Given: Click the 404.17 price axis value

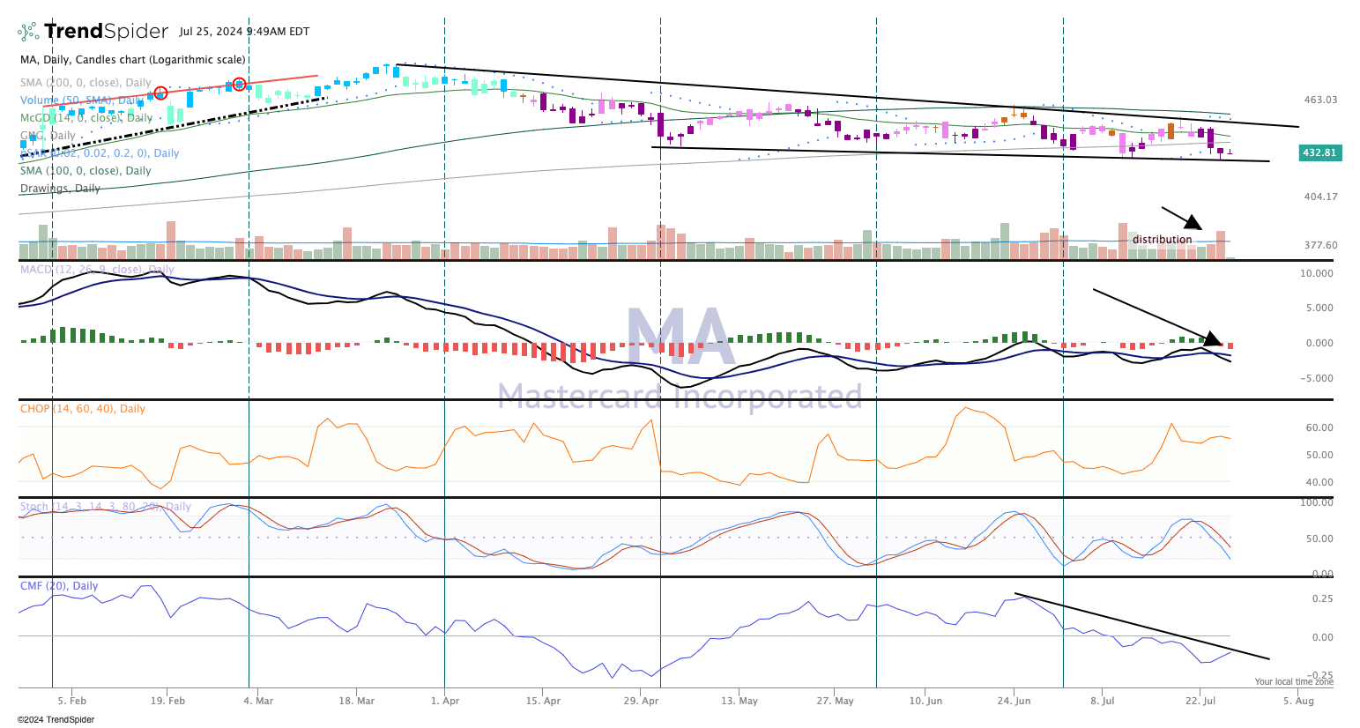Looking at the screenshot, I should [x=1320, y=197].
